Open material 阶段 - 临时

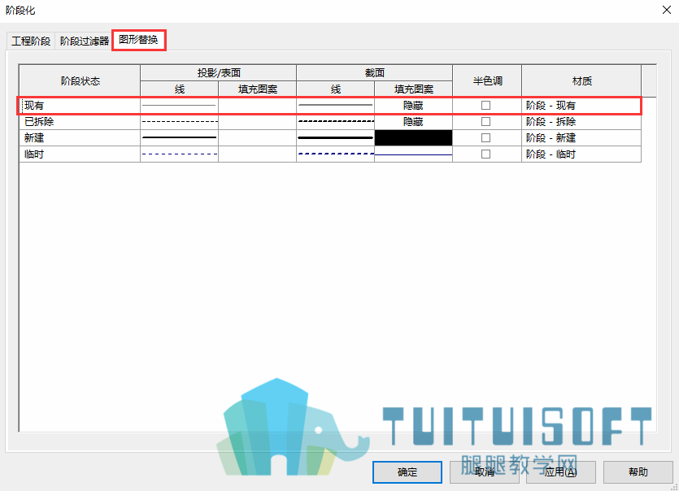pos(581,154)
